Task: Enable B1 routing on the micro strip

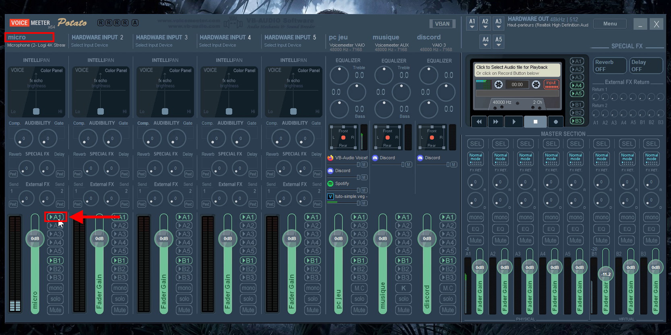Action: click(x=55, y=260)
